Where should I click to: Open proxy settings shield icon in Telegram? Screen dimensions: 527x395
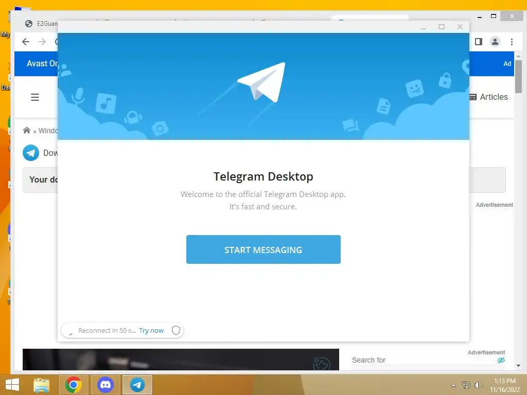[x=176, y=331]
